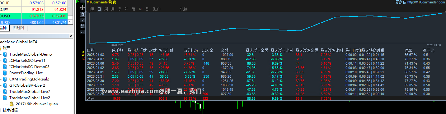Click the 技术指标 indicators tree node

[x=10, y=110]
